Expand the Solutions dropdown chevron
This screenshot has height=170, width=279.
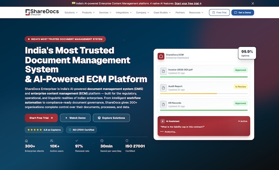tap(77, 12)
